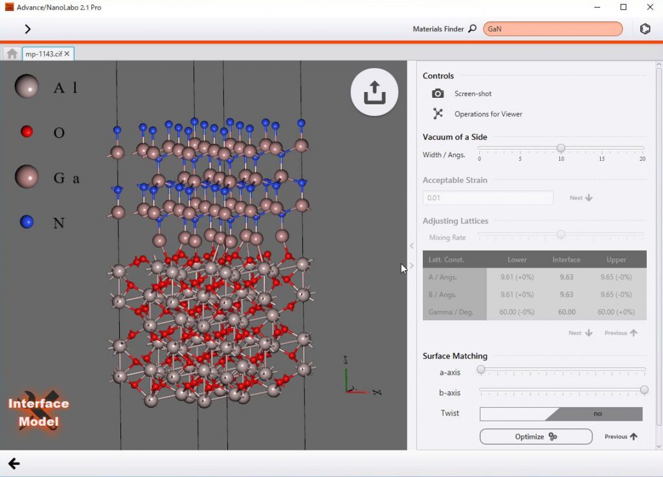Click Previous under Surface Matching

[x=621, y=437]
